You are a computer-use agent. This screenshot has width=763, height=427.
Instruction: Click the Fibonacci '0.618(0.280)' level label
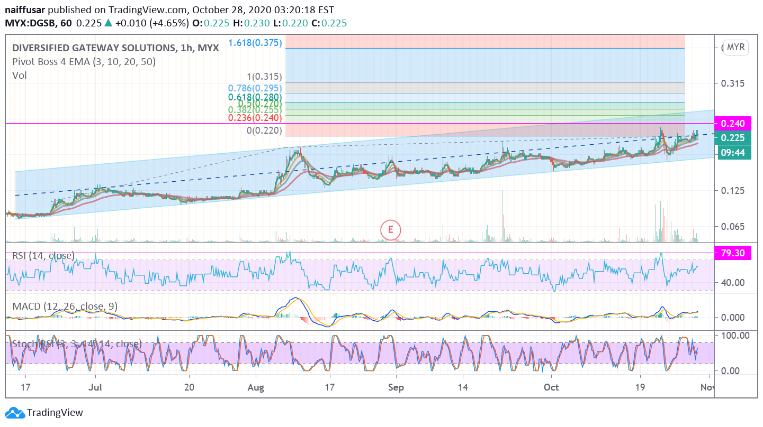pos(255,97)
